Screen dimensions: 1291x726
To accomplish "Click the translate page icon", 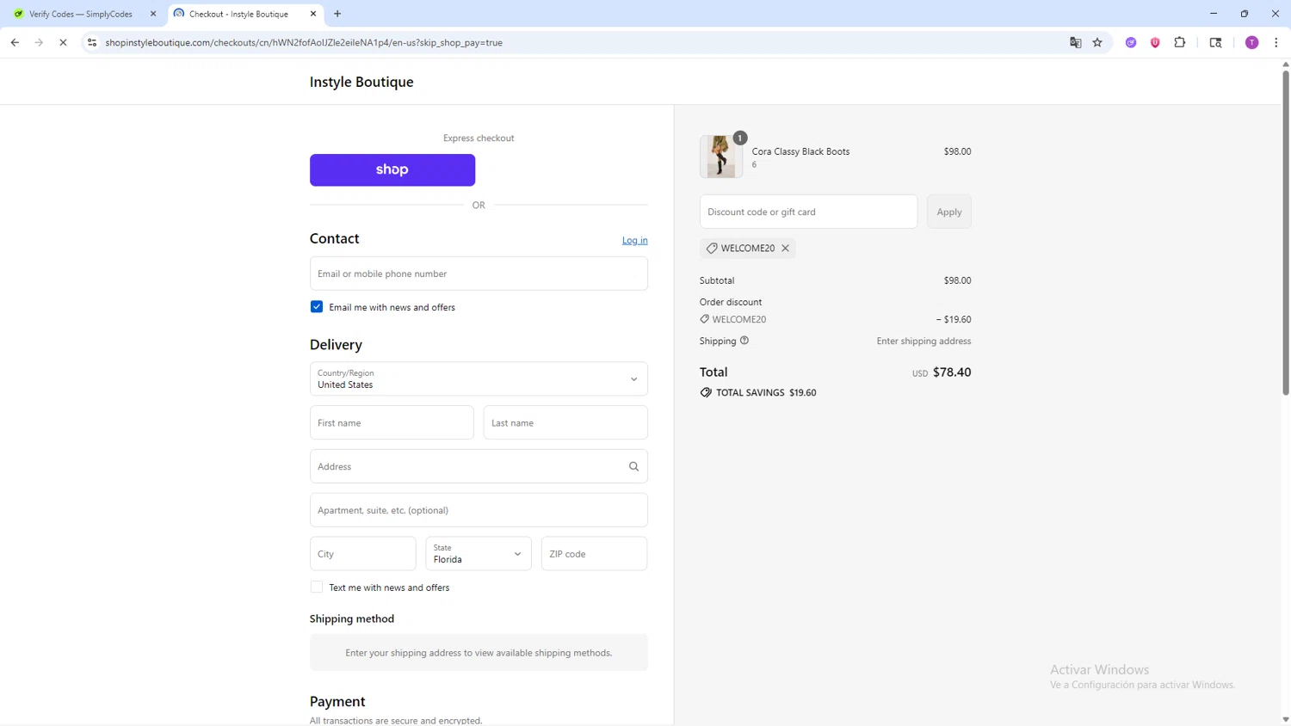I will [x=1075, y=42].
